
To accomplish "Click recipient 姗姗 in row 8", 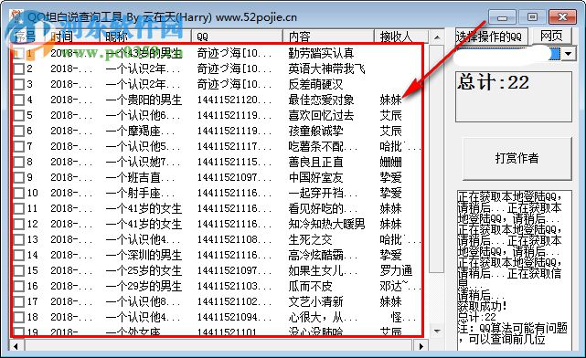I will pyautogui.click(x=391, y=162).
